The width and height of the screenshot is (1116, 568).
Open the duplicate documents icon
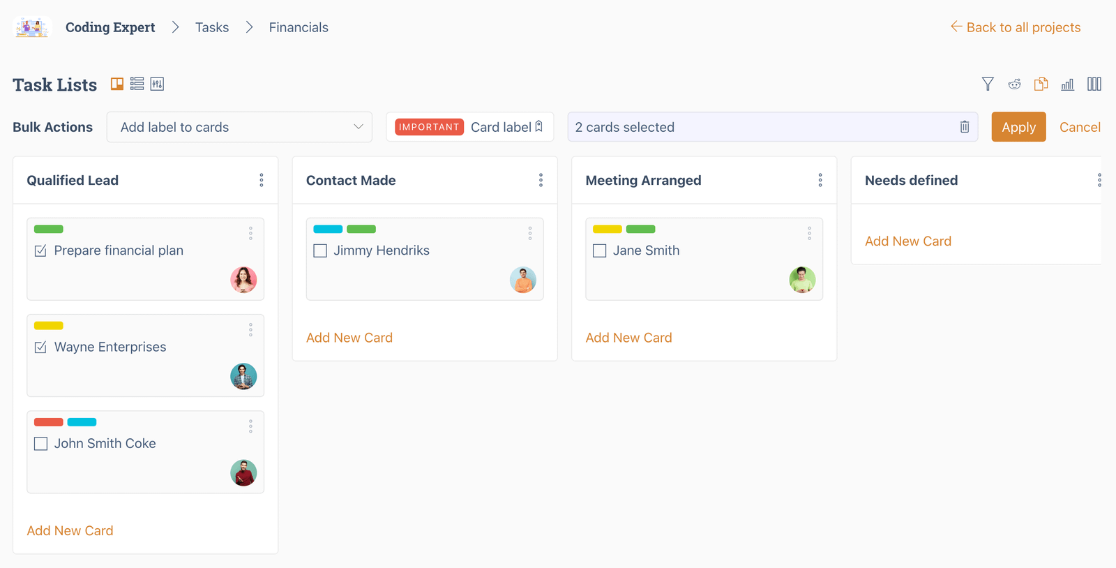pos(1041,84)
